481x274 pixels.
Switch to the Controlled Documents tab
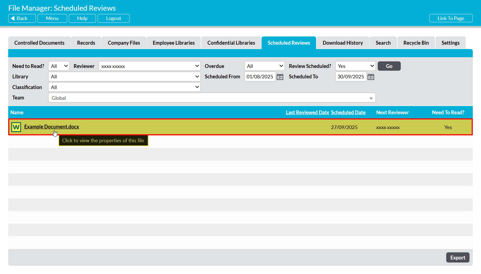[39, 43]
